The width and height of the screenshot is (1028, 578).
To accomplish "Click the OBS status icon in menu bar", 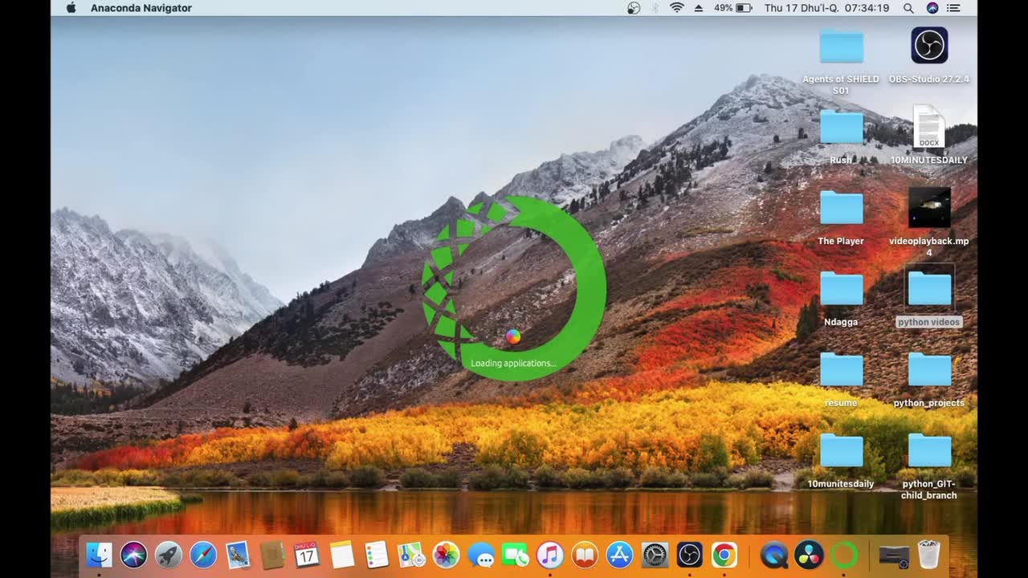I will click(634, 8).
